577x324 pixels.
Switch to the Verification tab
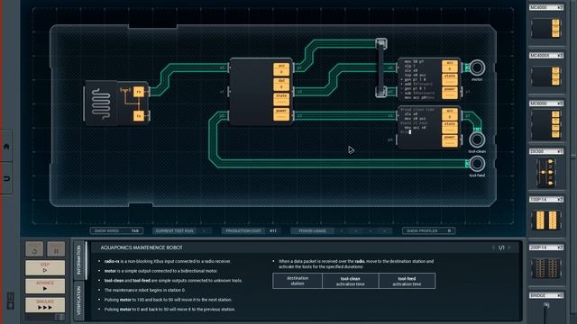(78, 301)
